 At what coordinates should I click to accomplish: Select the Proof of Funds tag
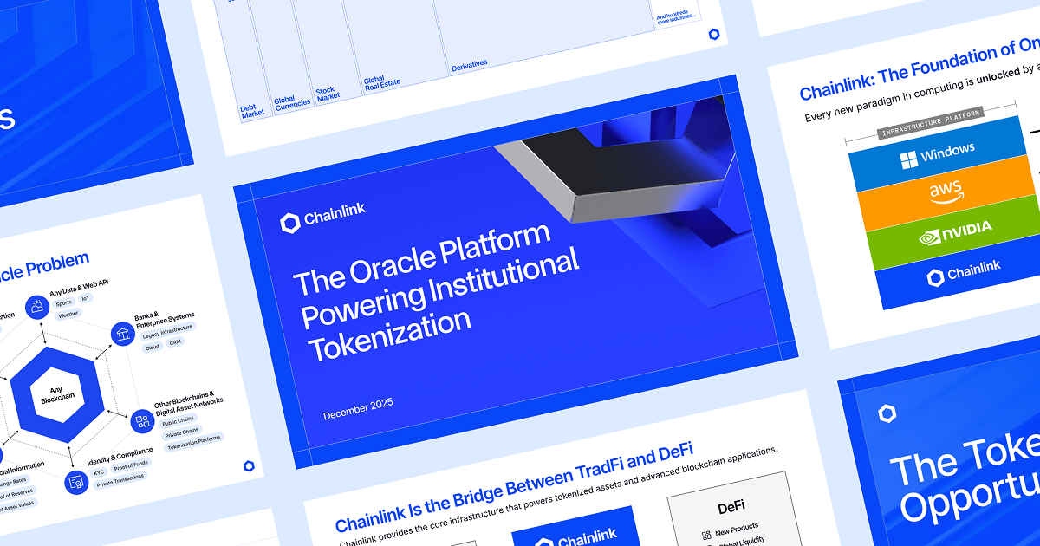(x=131, y=465)
